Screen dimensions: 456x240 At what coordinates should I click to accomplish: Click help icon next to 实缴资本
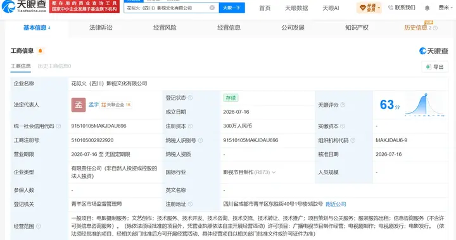click(342, 126)
